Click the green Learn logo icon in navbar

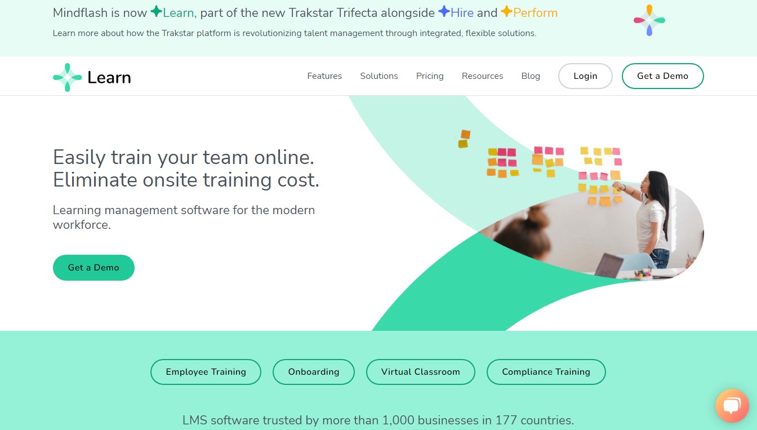point(67,77)
